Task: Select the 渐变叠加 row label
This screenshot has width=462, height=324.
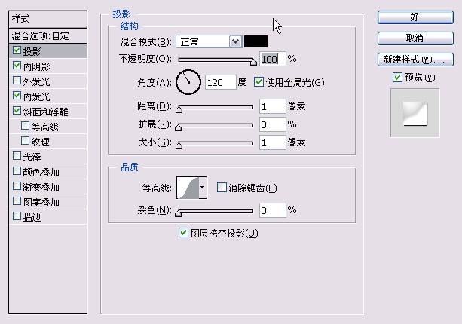Action: tap(41, 188)
